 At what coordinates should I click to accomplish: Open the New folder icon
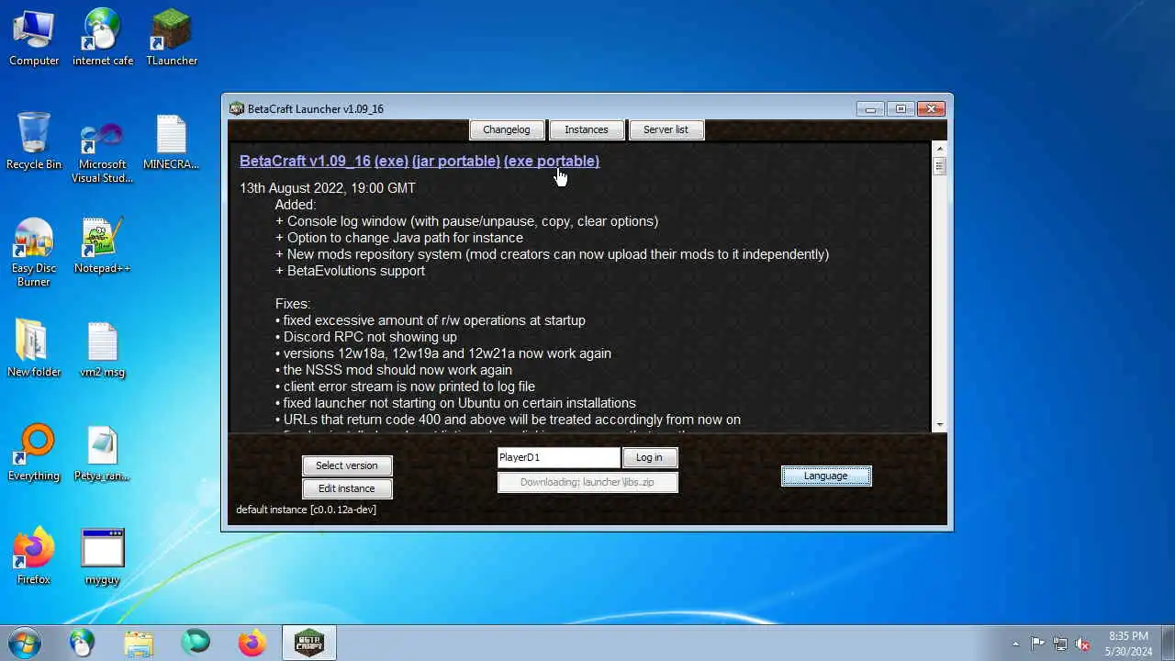34,349
